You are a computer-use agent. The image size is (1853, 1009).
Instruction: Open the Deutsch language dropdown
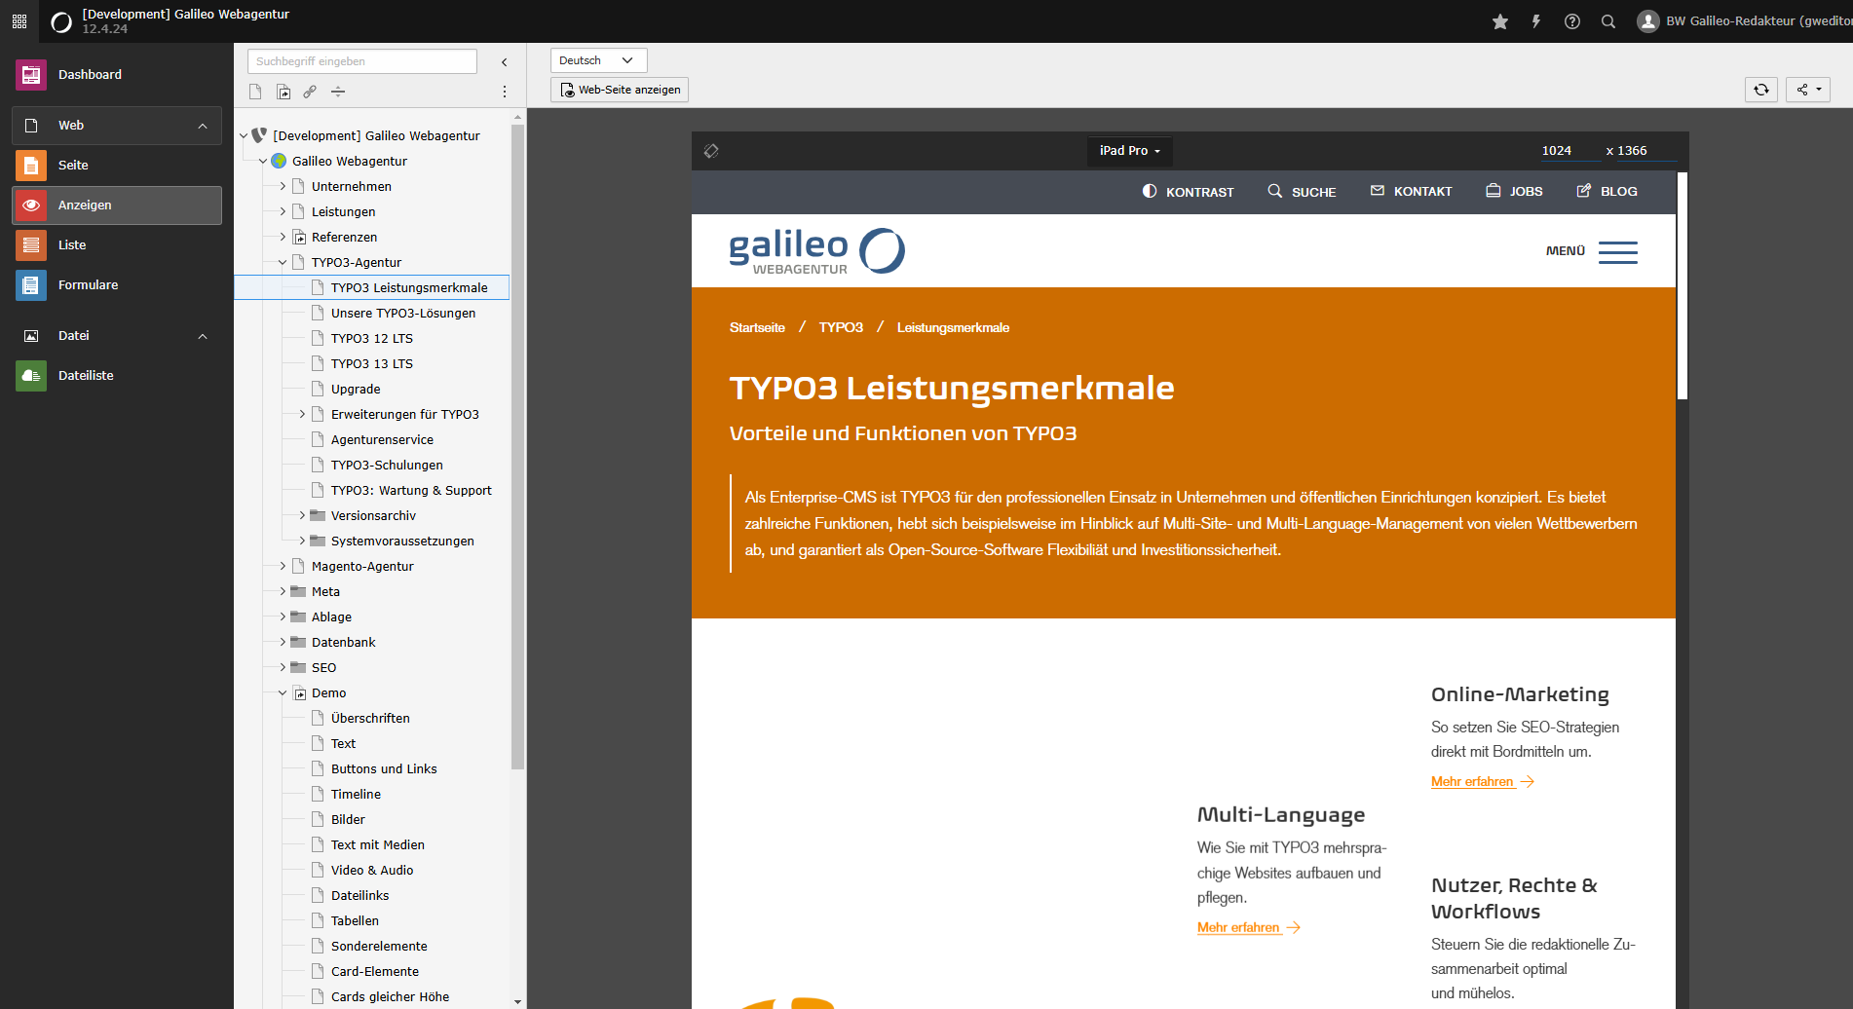(x=598, y=59)
